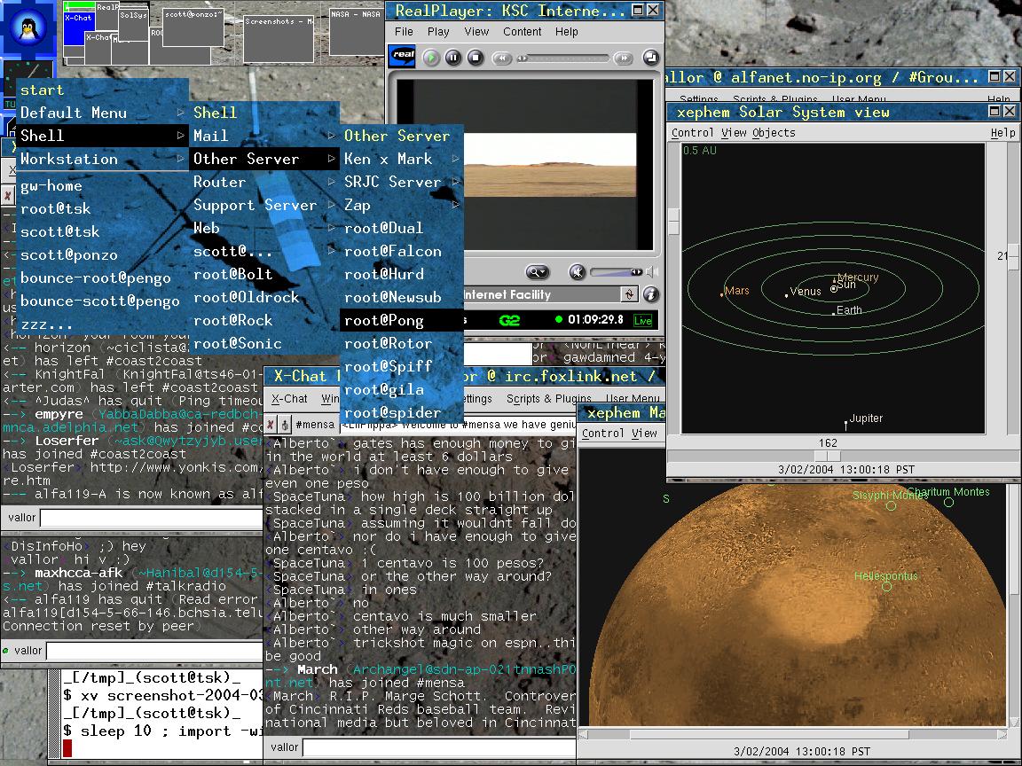Expand the SRJC Server submenu
This screenshot has height=766, width=1022.
coord(402,182)
